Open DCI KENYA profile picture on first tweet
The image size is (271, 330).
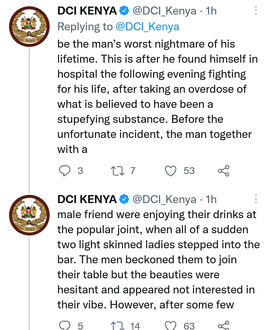(x=29, y=27)
